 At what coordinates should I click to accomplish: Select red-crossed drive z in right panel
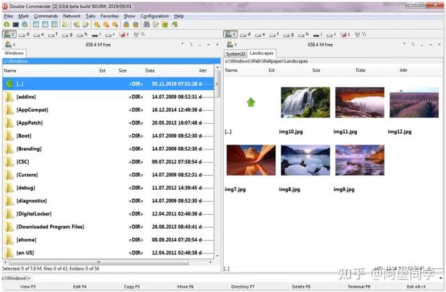click(x=345, y=35)
